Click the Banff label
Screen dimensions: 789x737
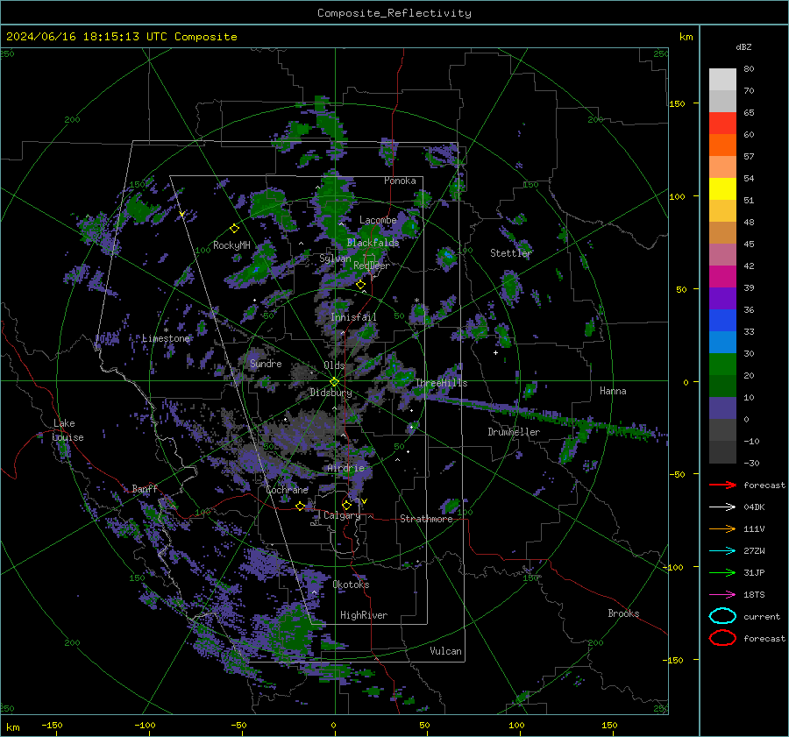tap(145, 488)
